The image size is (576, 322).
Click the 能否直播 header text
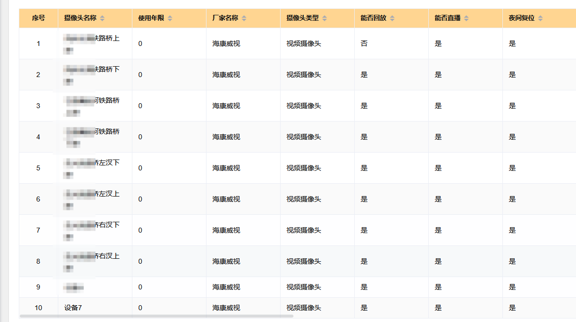pos(448,18)
